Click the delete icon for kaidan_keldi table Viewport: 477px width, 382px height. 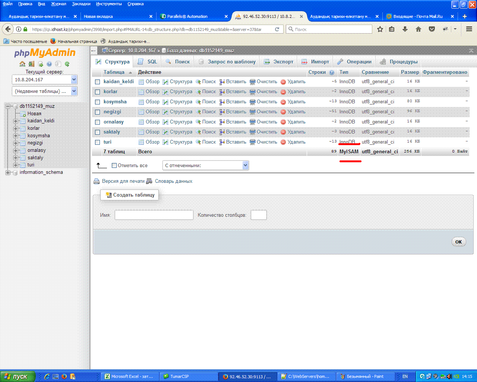click(x=283, y=82)
